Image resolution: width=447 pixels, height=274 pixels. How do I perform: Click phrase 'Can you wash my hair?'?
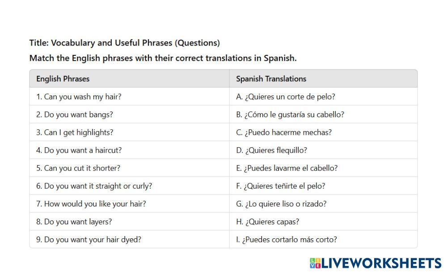[x=79, y=97]
